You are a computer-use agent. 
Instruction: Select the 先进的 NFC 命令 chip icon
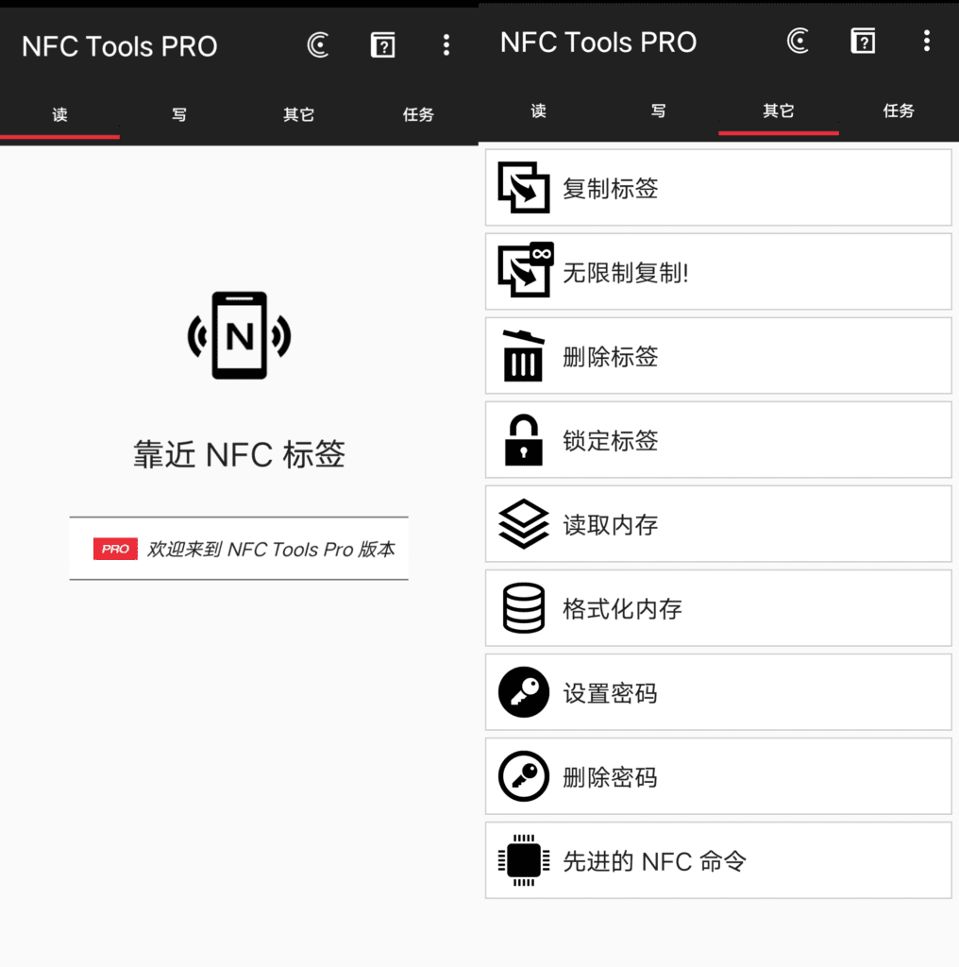point(524,860)
